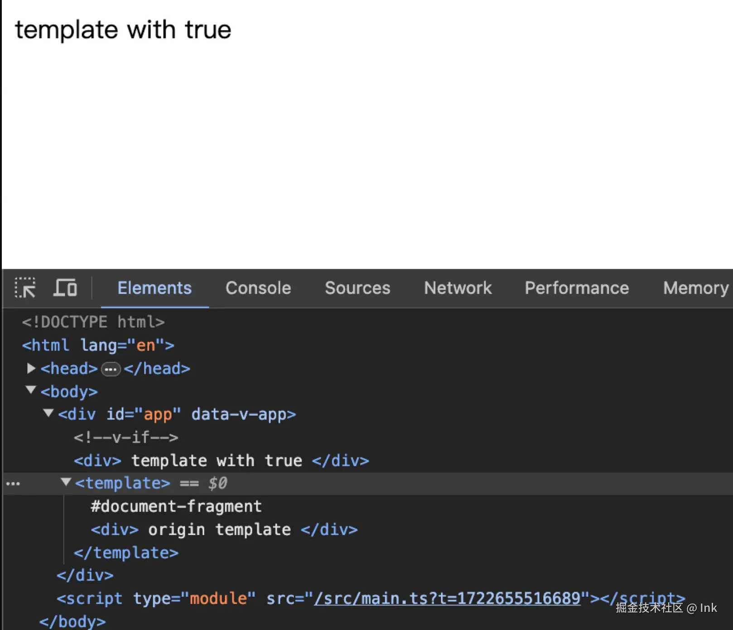Select the Elements tab

click(x=154, y=288)
